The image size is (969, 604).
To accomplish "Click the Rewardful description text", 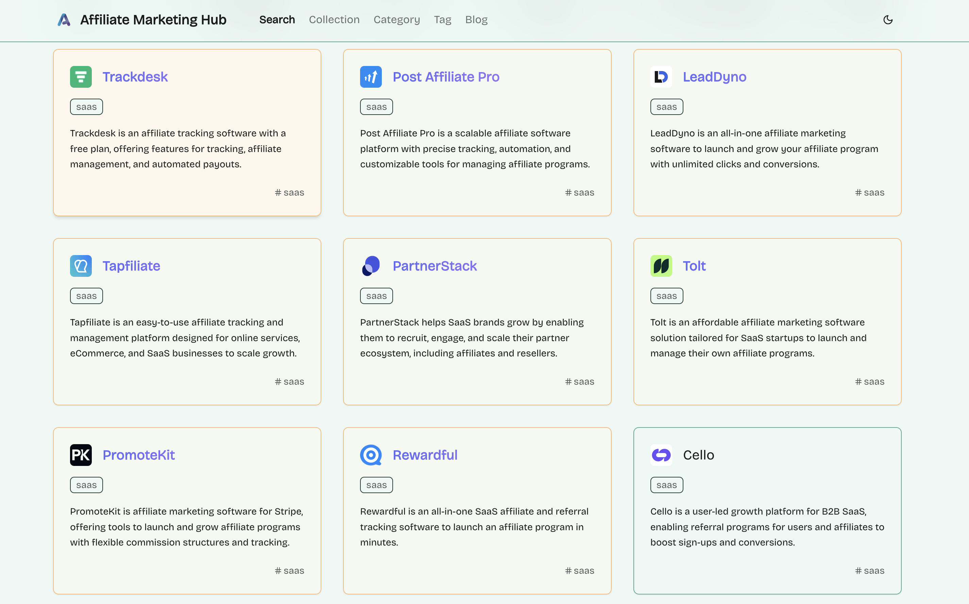I will tap(474, 526).
